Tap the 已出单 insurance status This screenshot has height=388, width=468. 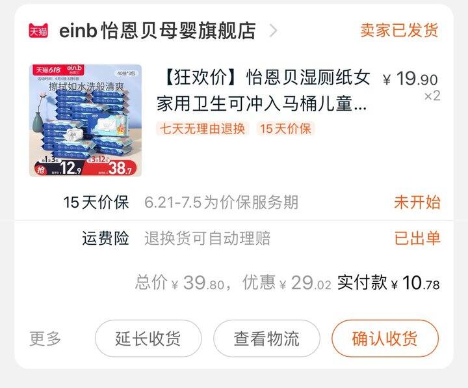(417, 238)
